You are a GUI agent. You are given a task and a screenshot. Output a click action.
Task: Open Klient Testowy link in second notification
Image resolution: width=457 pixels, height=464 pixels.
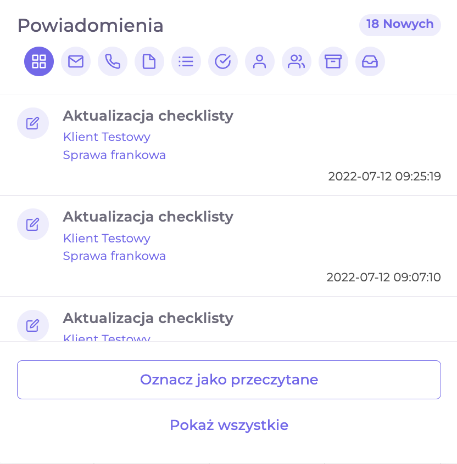[x=107, y=238]
